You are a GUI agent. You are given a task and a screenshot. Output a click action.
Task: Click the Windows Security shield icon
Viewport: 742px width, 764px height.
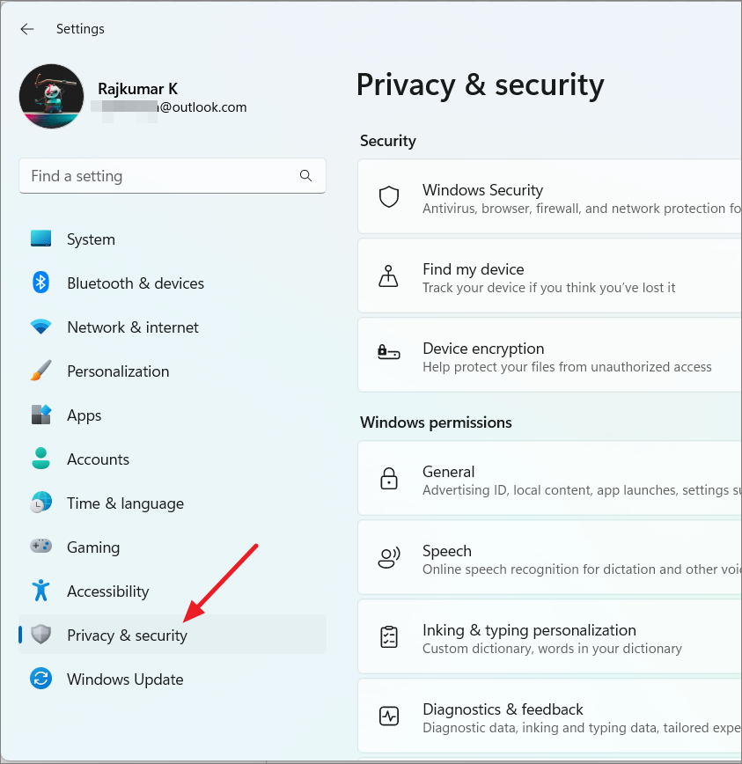point(389,197)
